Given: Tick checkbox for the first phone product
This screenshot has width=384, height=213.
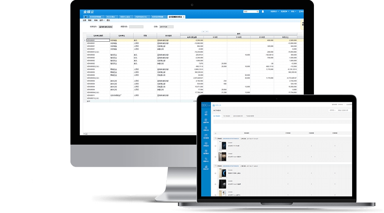Looking at the screenshot, I should [215, 146].
